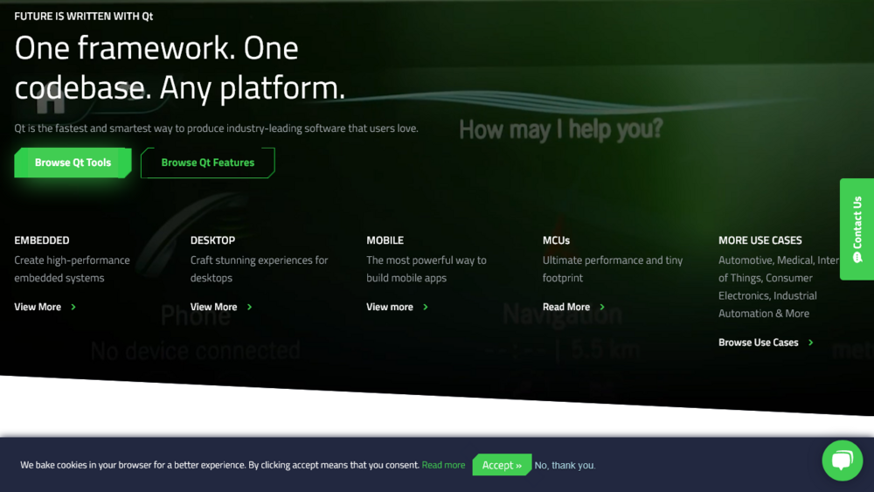Viewport: 874px width, 492px height.
Task: Open View more under MOBILE
Action: [390, 307]
